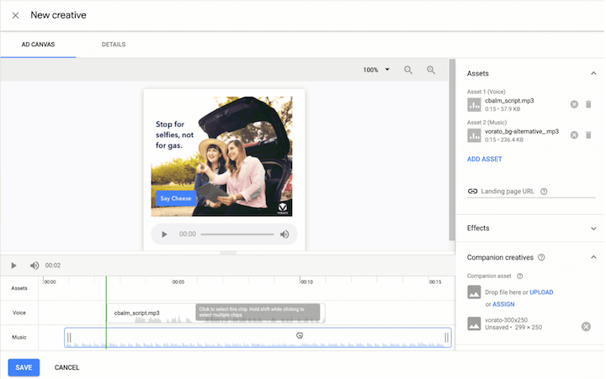This screenshot has height=379, width=606.
Task: Open the DETAILS tab
Action: [x=114, y=45]
